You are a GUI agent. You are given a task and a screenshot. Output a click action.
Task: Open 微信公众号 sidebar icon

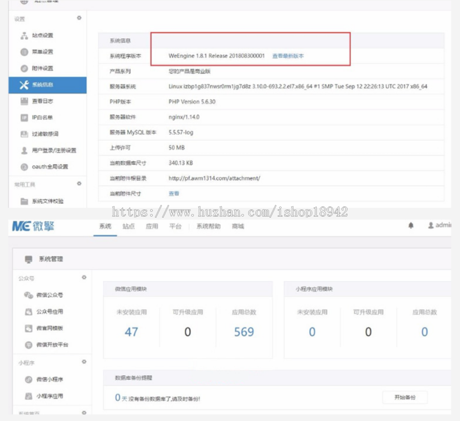pos(29,295)
